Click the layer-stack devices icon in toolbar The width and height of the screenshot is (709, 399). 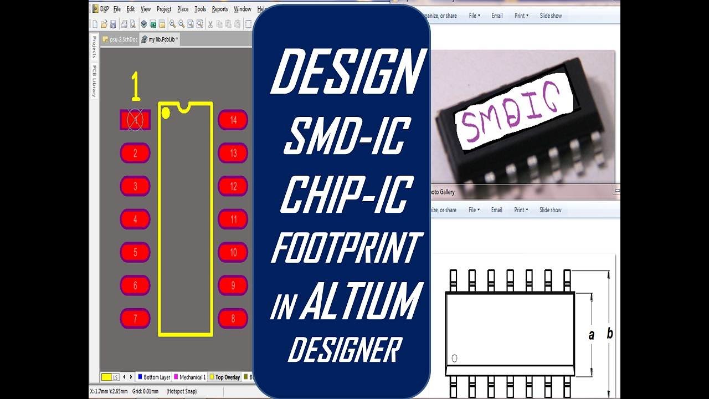click(144, 24)
